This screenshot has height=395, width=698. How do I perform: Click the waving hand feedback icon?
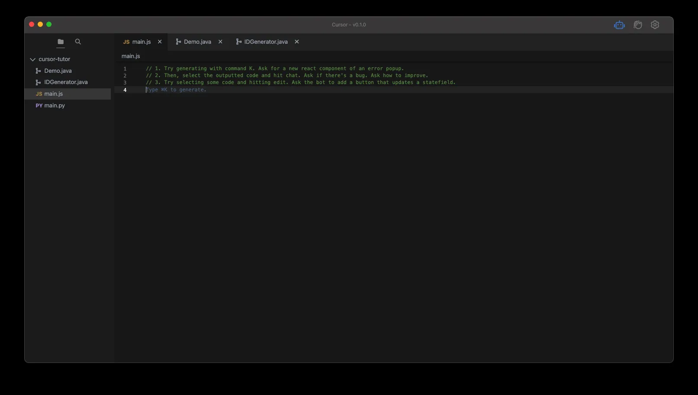click(x=637, y=25)
